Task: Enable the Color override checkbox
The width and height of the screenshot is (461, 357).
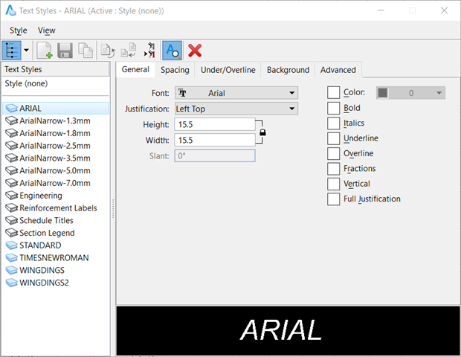Action: click(333, 93)
